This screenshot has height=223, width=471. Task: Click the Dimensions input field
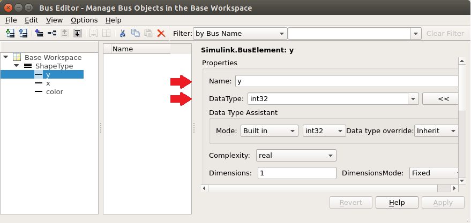point(297,173)
